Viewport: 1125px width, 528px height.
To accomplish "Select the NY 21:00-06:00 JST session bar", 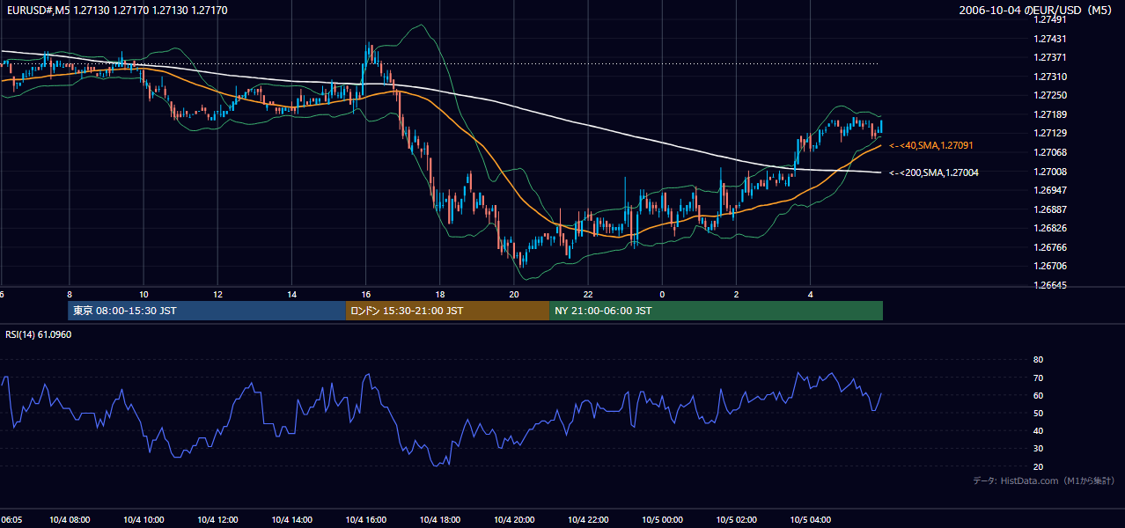I will pos(717,311).
